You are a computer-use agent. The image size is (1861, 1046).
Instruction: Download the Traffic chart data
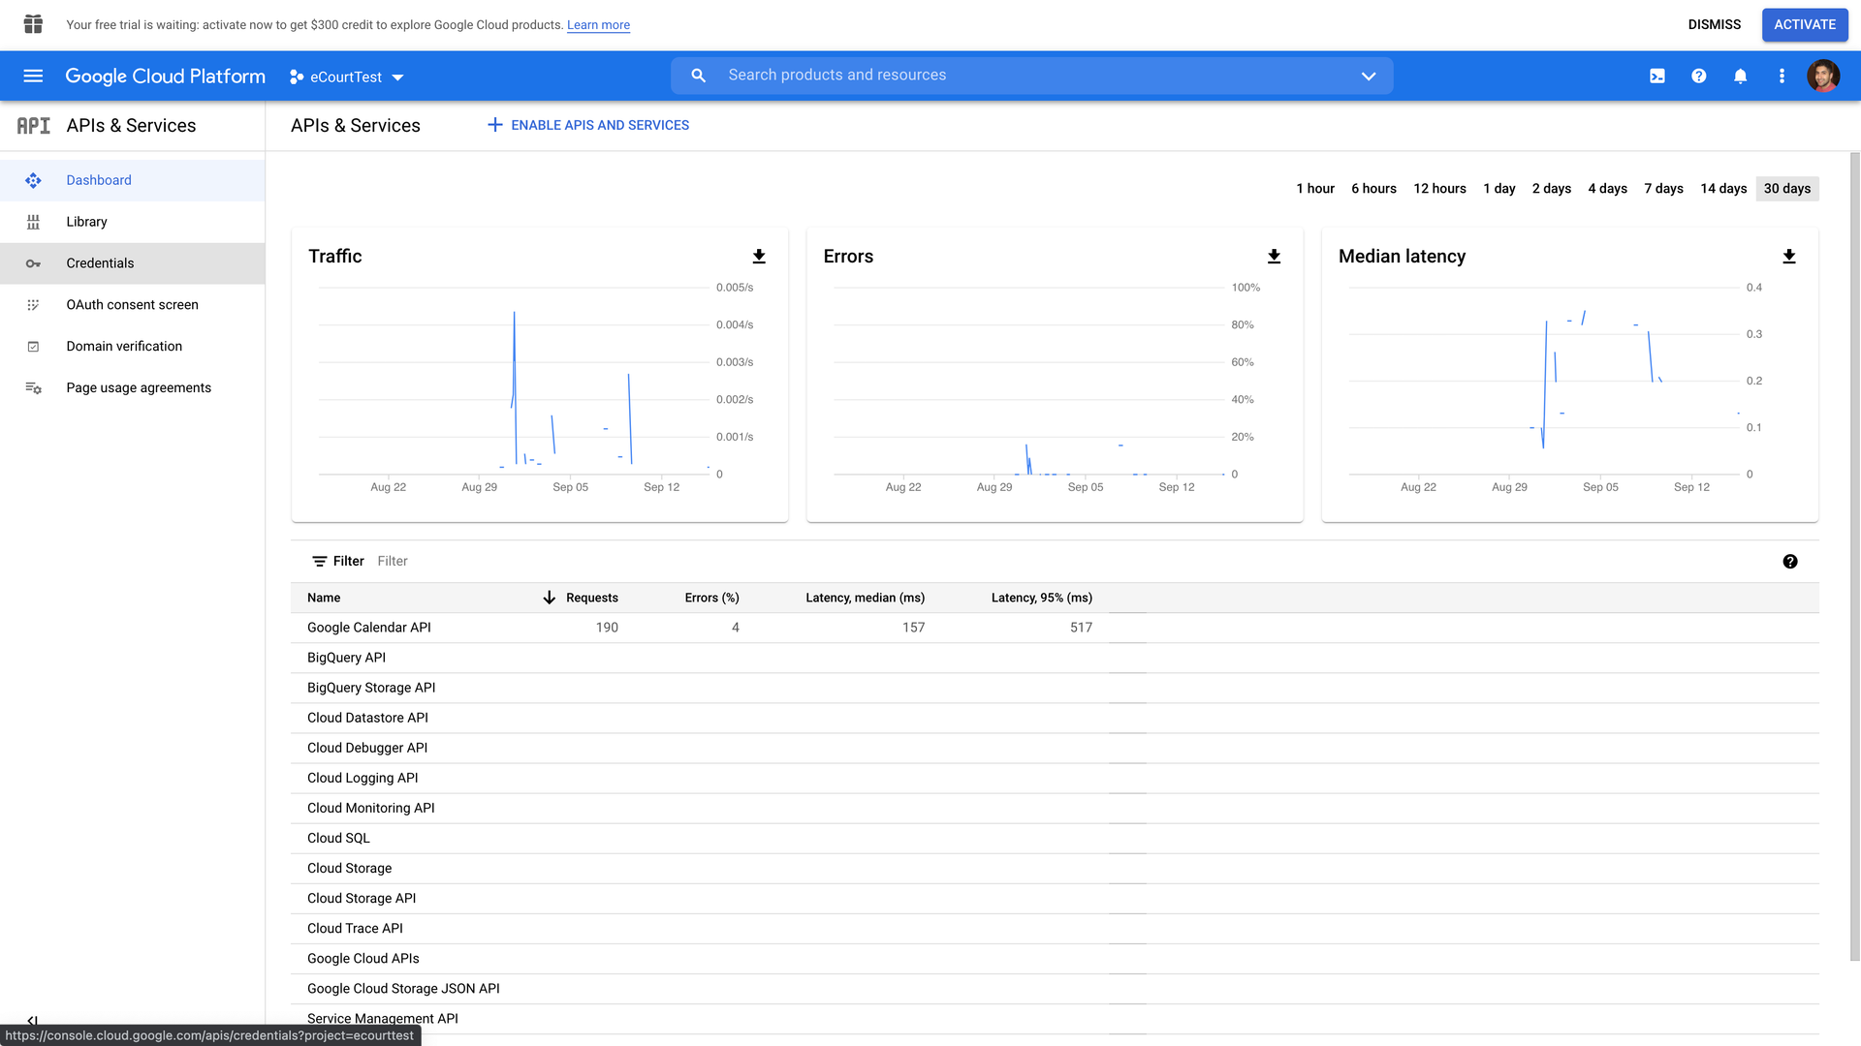point(759,256)
